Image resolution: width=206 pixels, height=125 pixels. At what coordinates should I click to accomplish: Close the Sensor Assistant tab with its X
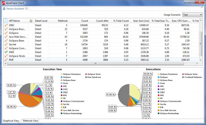tap(26, 9)
